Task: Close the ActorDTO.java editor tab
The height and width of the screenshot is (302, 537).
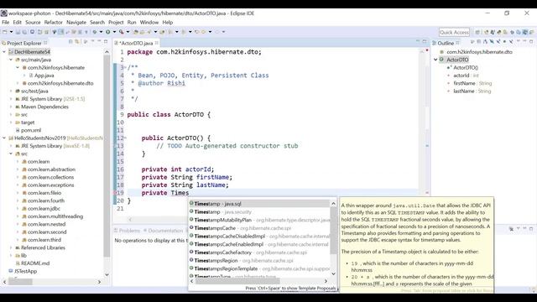Action: tap(157, 43)
